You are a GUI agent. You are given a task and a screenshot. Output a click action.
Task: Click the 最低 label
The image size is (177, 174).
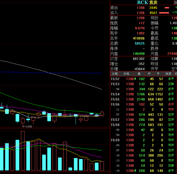[155, 38]
